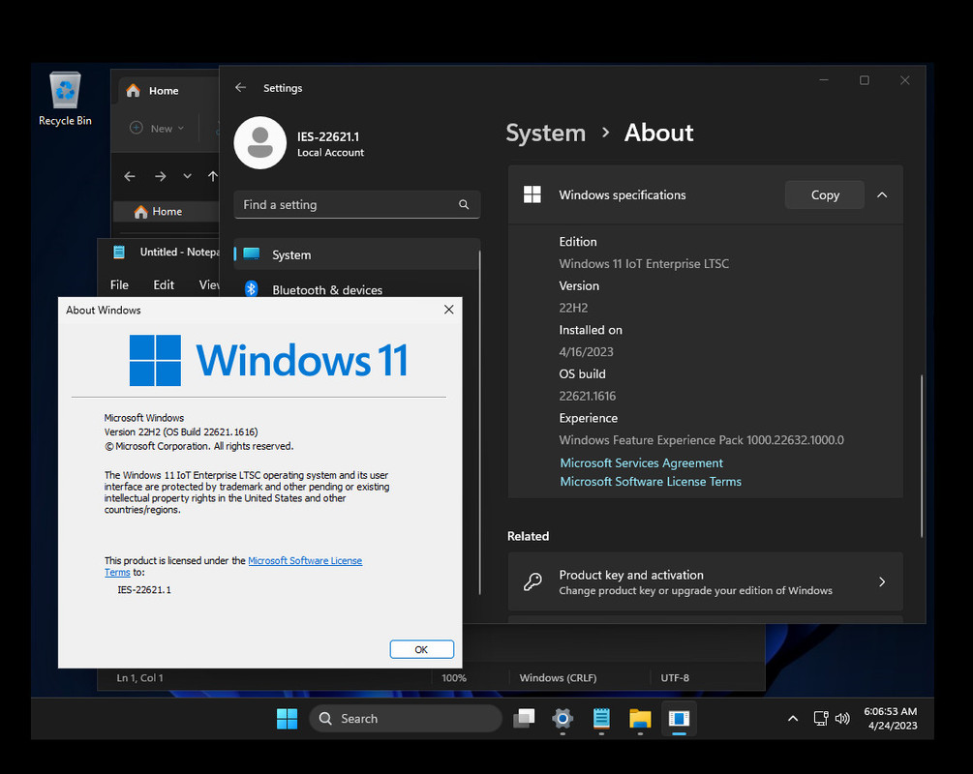
Task: Click the back arrow in File Explorer
Action: [130, 177]
